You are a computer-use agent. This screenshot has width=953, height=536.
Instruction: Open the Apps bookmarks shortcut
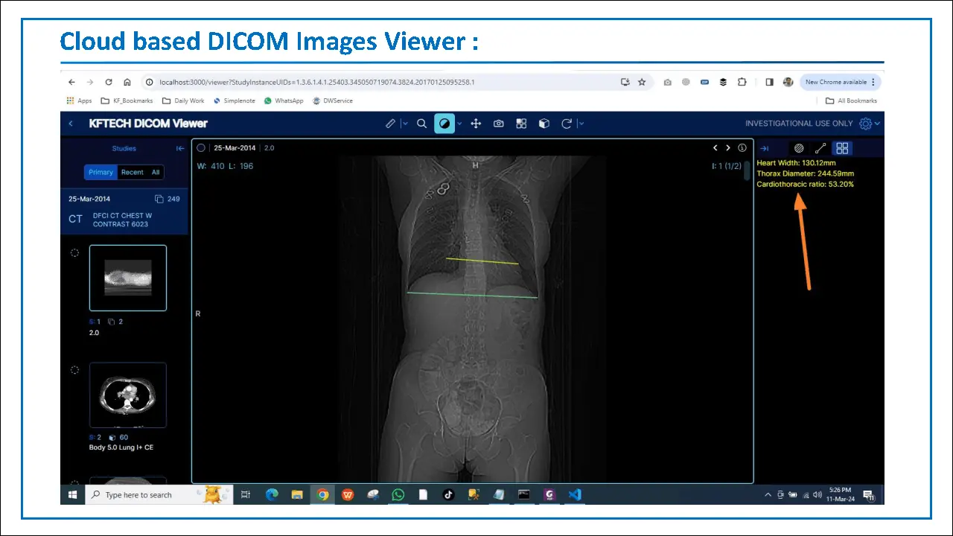click(79, 100)
